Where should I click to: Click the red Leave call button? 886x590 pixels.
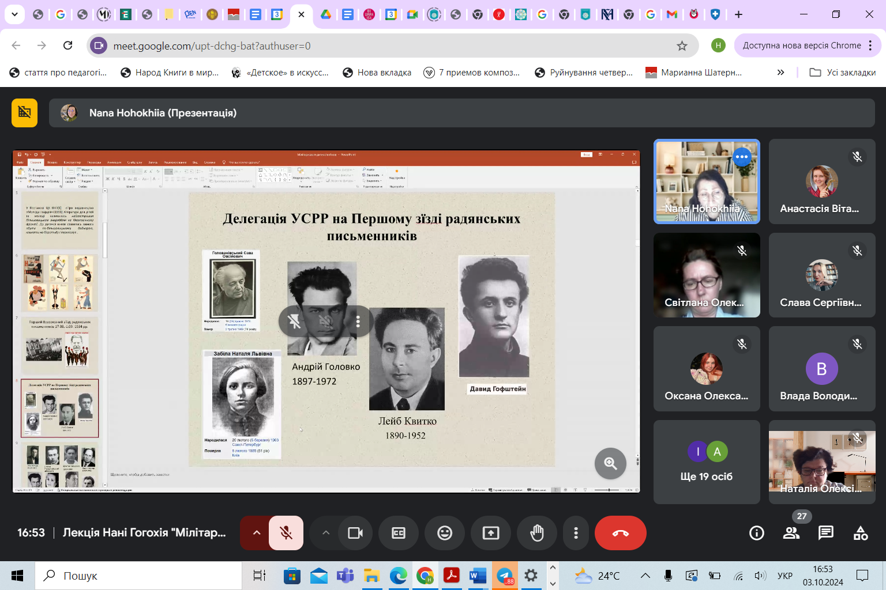click(x=620, y=533)
